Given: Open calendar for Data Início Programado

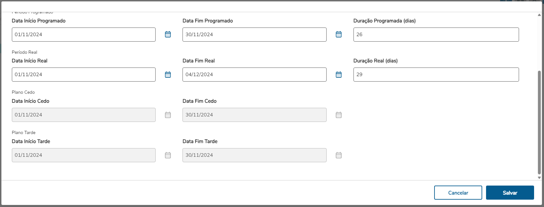Looking at the screenshot, I should coord(168,34).
